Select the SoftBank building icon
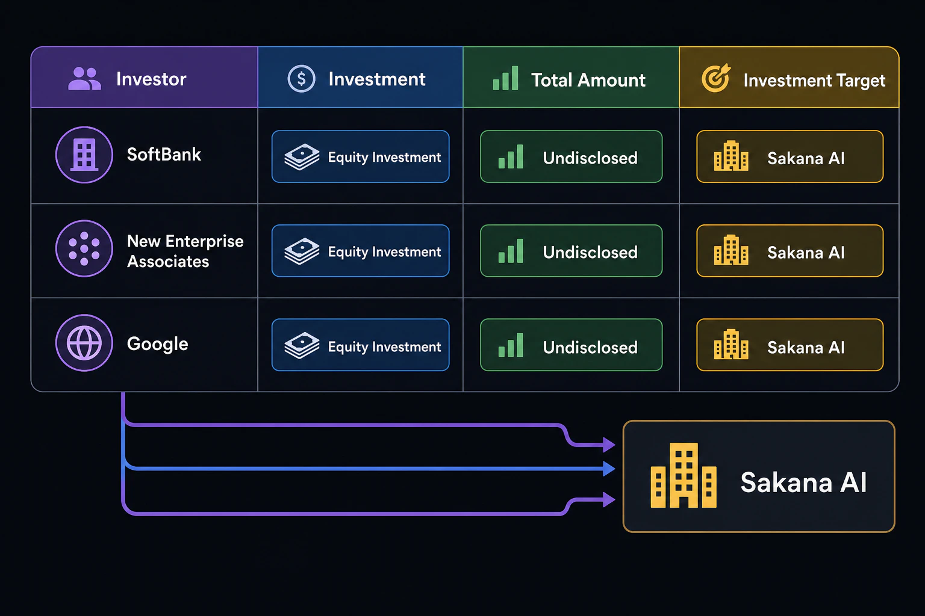 [x=84, y=155]
